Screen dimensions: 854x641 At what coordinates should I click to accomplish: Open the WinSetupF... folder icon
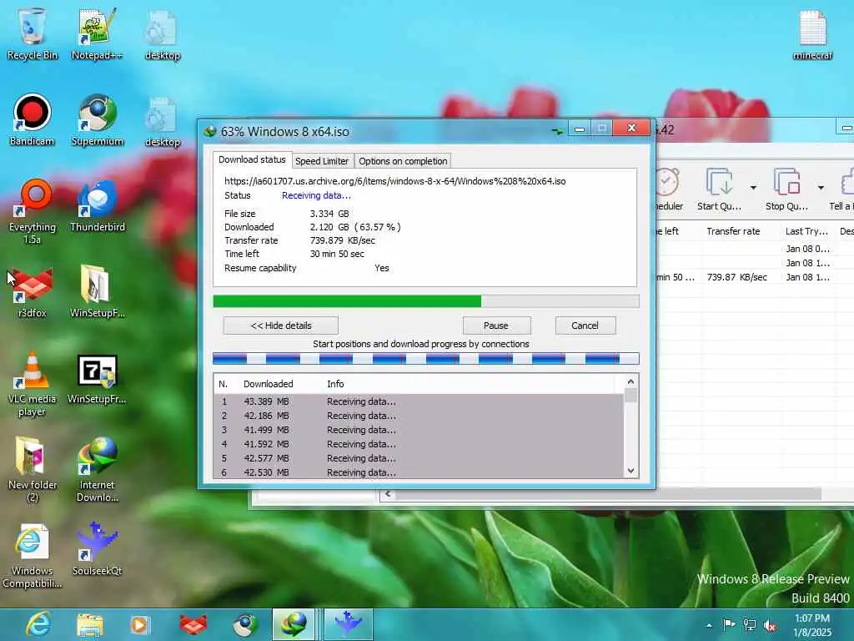coord(97,292)
